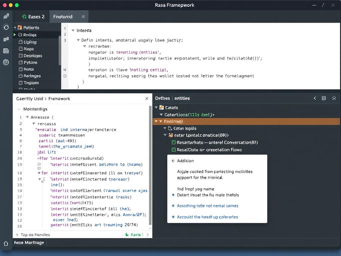The height and width of the screenshot is (256, 341).
Task: Switch to the Eases 2 tab
Action: tap(33, 17)
